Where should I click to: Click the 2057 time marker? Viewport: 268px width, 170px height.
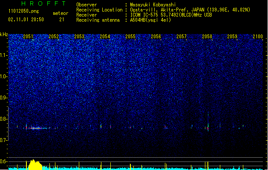click(182, 37)
